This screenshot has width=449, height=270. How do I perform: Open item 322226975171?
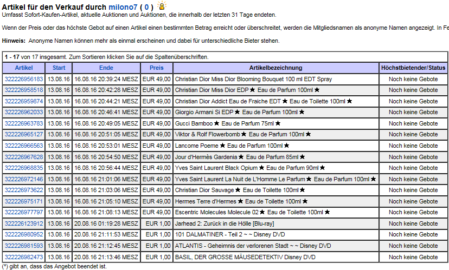point(24,201)
